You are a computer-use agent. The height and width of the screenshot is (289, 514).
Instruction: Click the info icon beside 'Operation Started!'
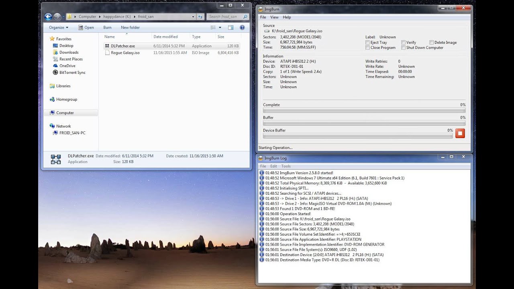coord(262,214)
